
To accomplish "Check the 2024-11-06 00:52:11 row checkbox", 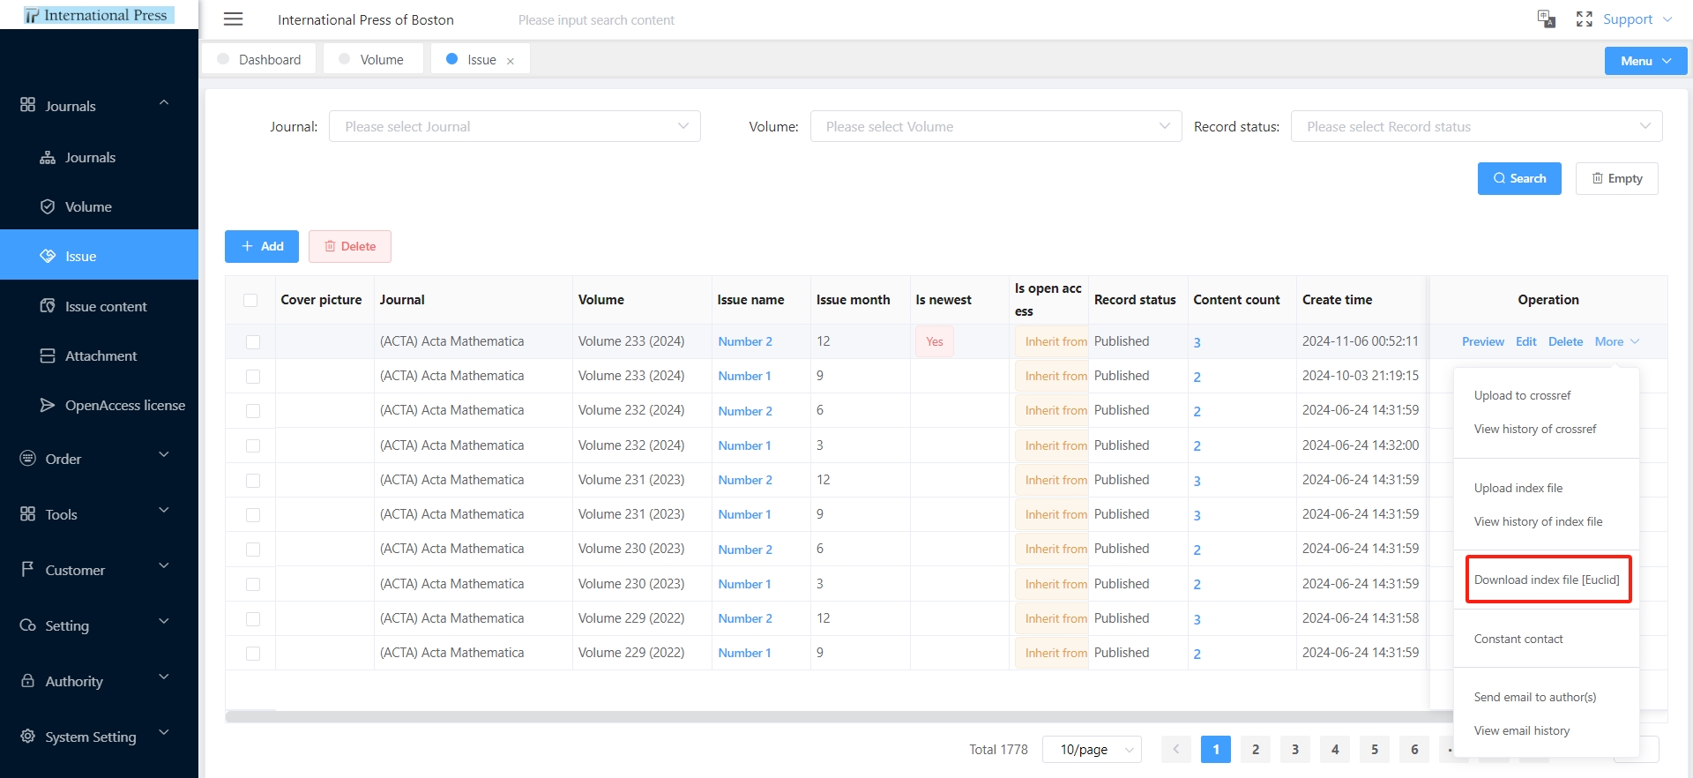I will coord(253,342).
